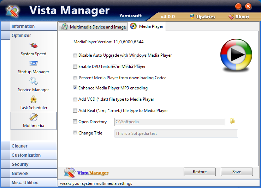Collapse the Optimizer sidebar section
Viewport: 261px width, 188px height.
[x=29, y=35]
